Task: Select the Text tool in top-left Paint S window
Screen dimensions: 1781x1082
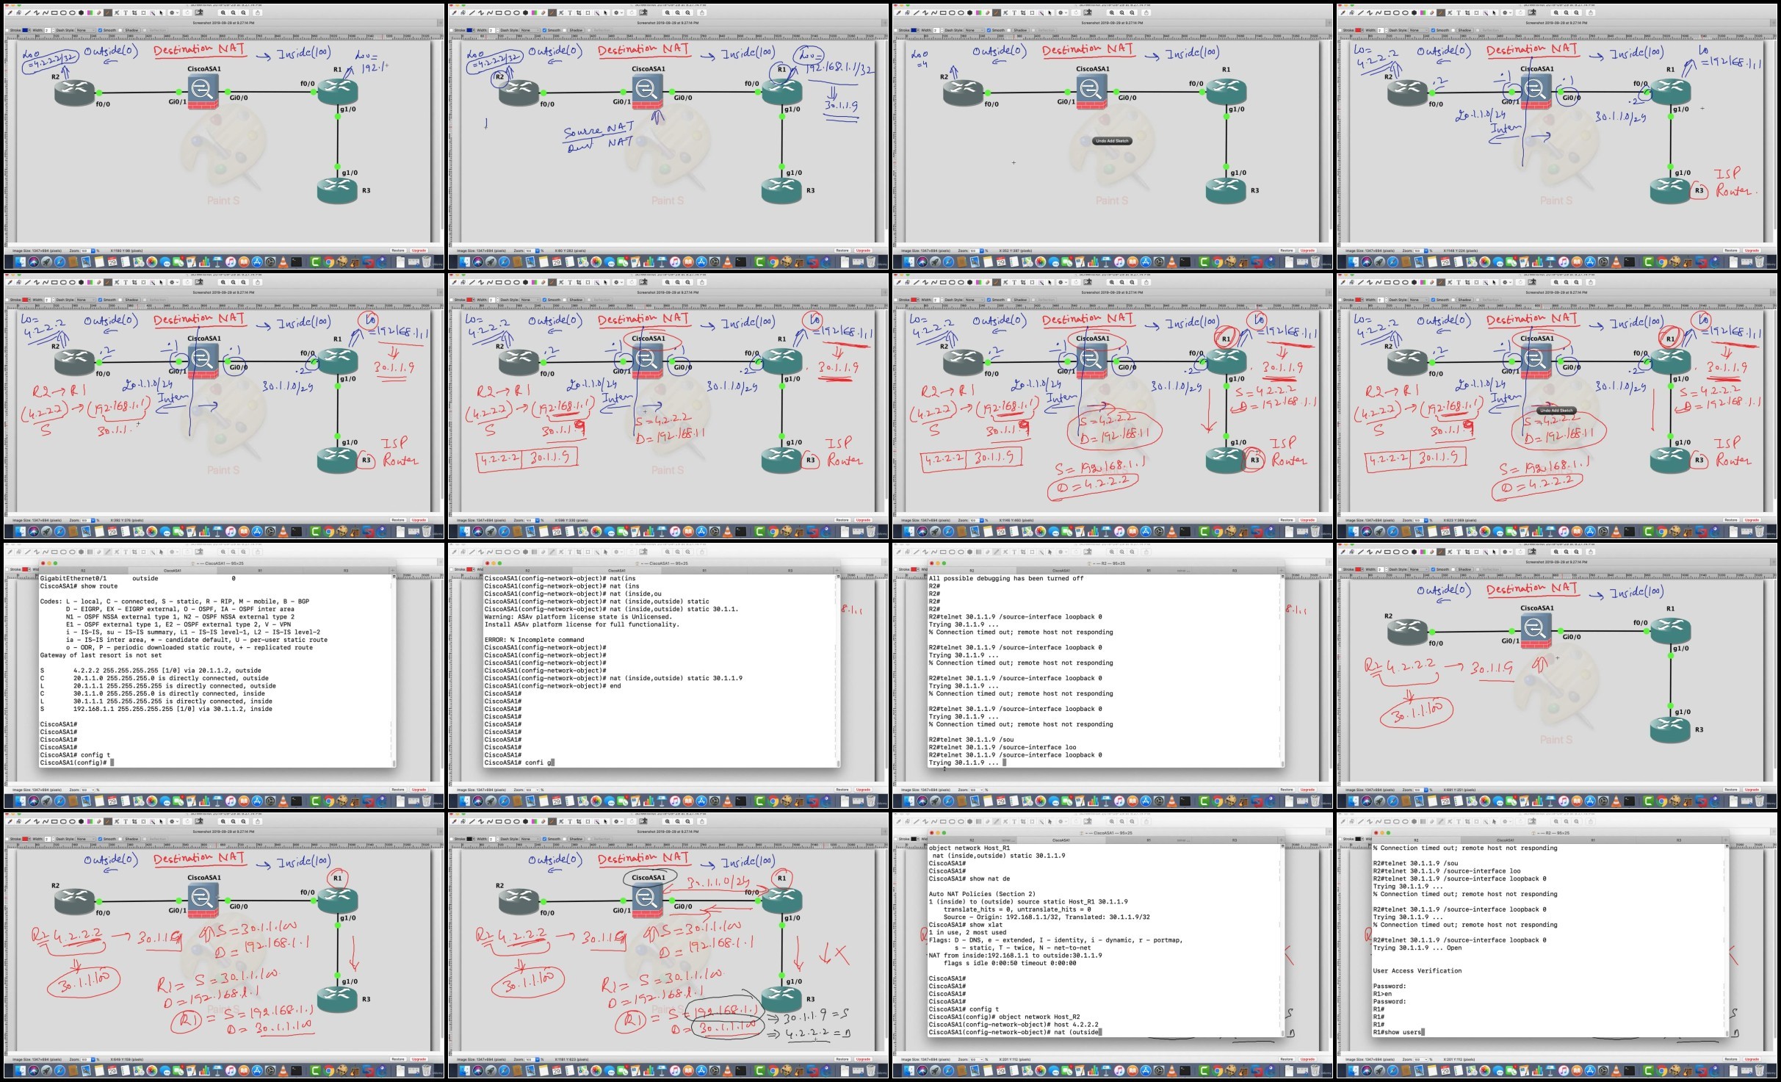Action: click(126, 12)
